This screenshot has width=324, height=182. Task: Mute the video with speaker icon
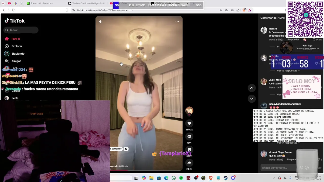point(100,21)
